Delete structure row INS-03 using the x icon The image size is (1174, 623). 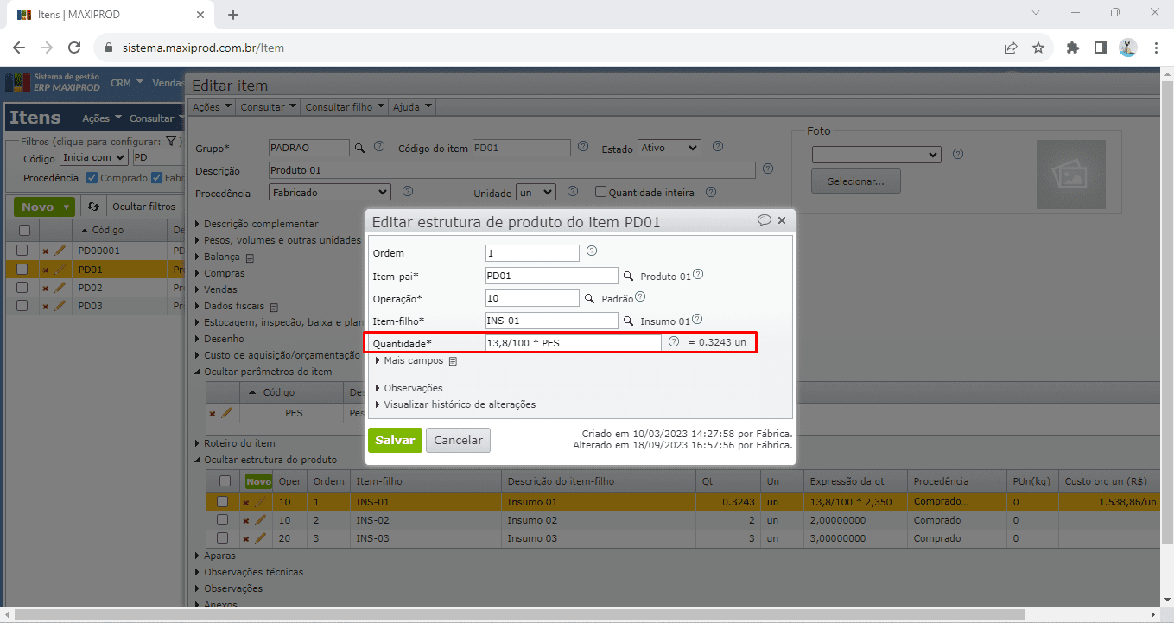click(x=245, y=539)
